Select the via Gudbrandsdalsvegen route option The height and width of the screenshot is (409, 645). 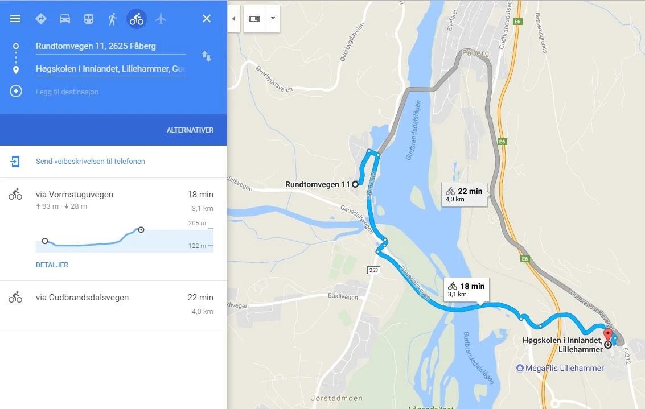click(113, 305)
